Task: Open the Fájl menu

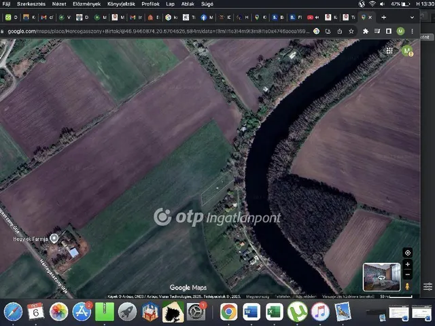Action: [6, 4]
